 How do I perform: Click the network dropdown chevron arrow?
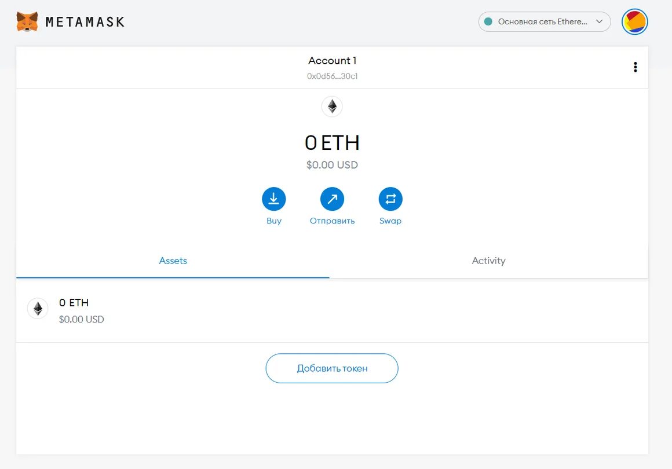coord(599,21)
